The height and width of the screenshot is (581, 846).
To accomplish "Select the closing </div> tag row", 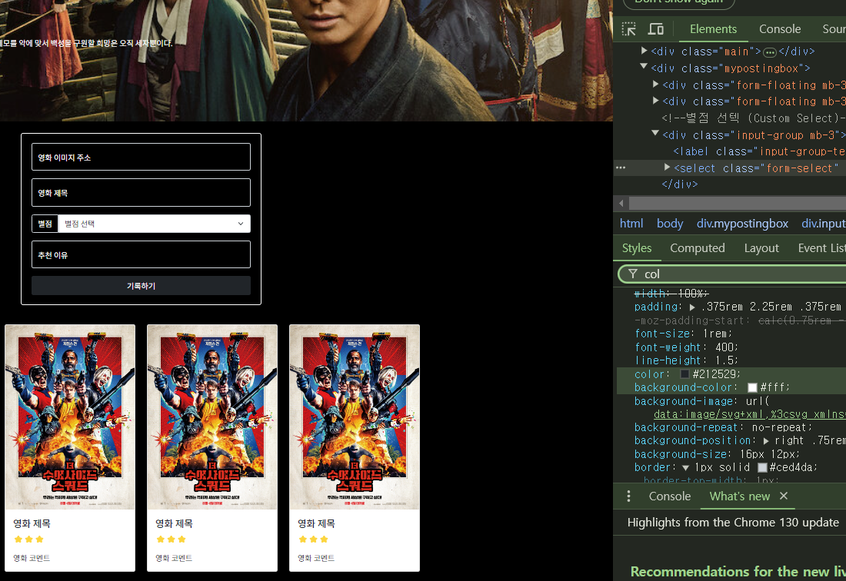I will point(679,184).
